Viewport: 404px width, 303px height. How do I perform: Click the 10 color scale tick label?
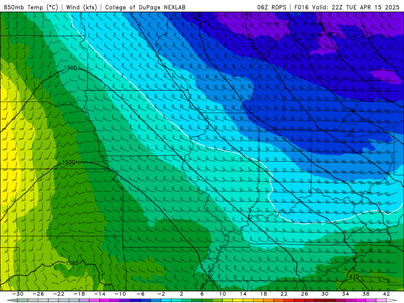coord(223,294)
